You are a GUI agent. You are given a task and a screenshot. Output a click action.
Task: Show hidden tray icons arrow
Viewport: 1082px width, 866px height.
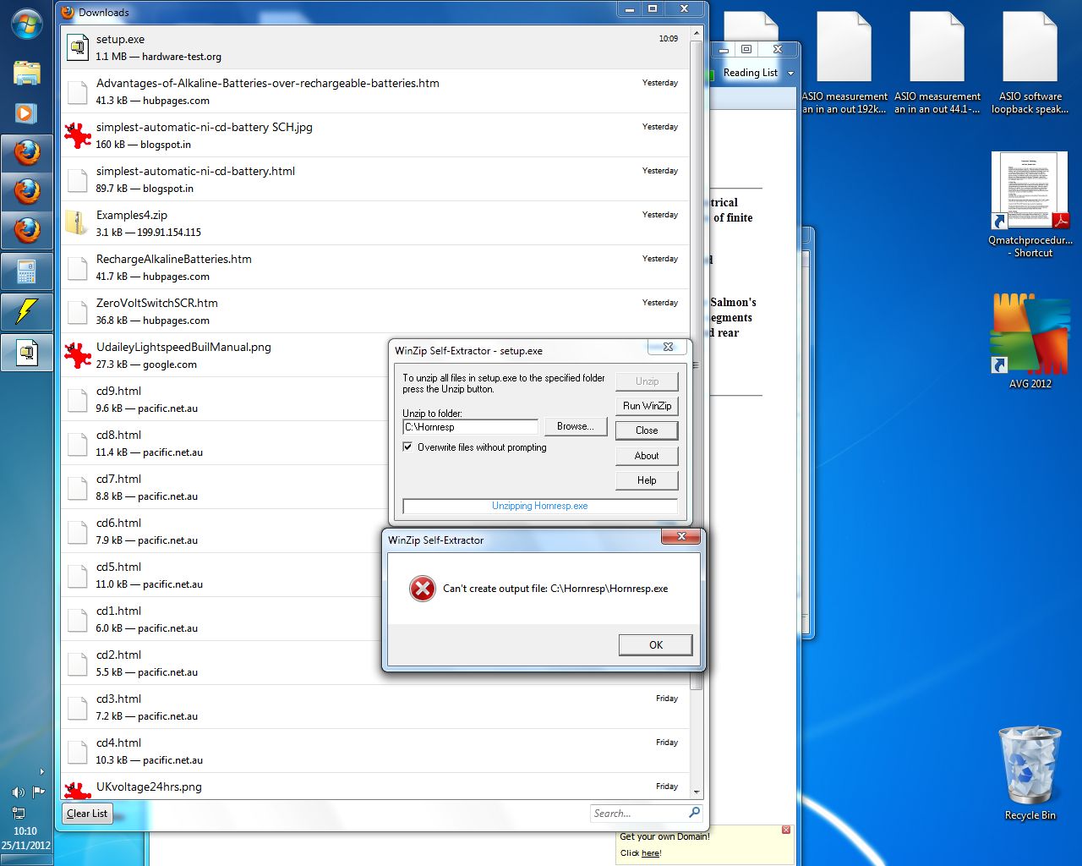(x=41, y=771)
